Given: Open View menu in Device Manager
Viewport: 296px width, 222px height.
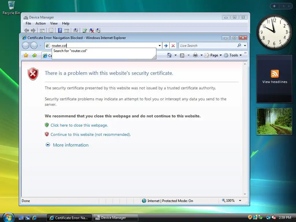Looking at the screenshot, I should point(54,23).
